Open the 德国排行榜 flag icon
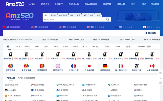 click(105, 66)
